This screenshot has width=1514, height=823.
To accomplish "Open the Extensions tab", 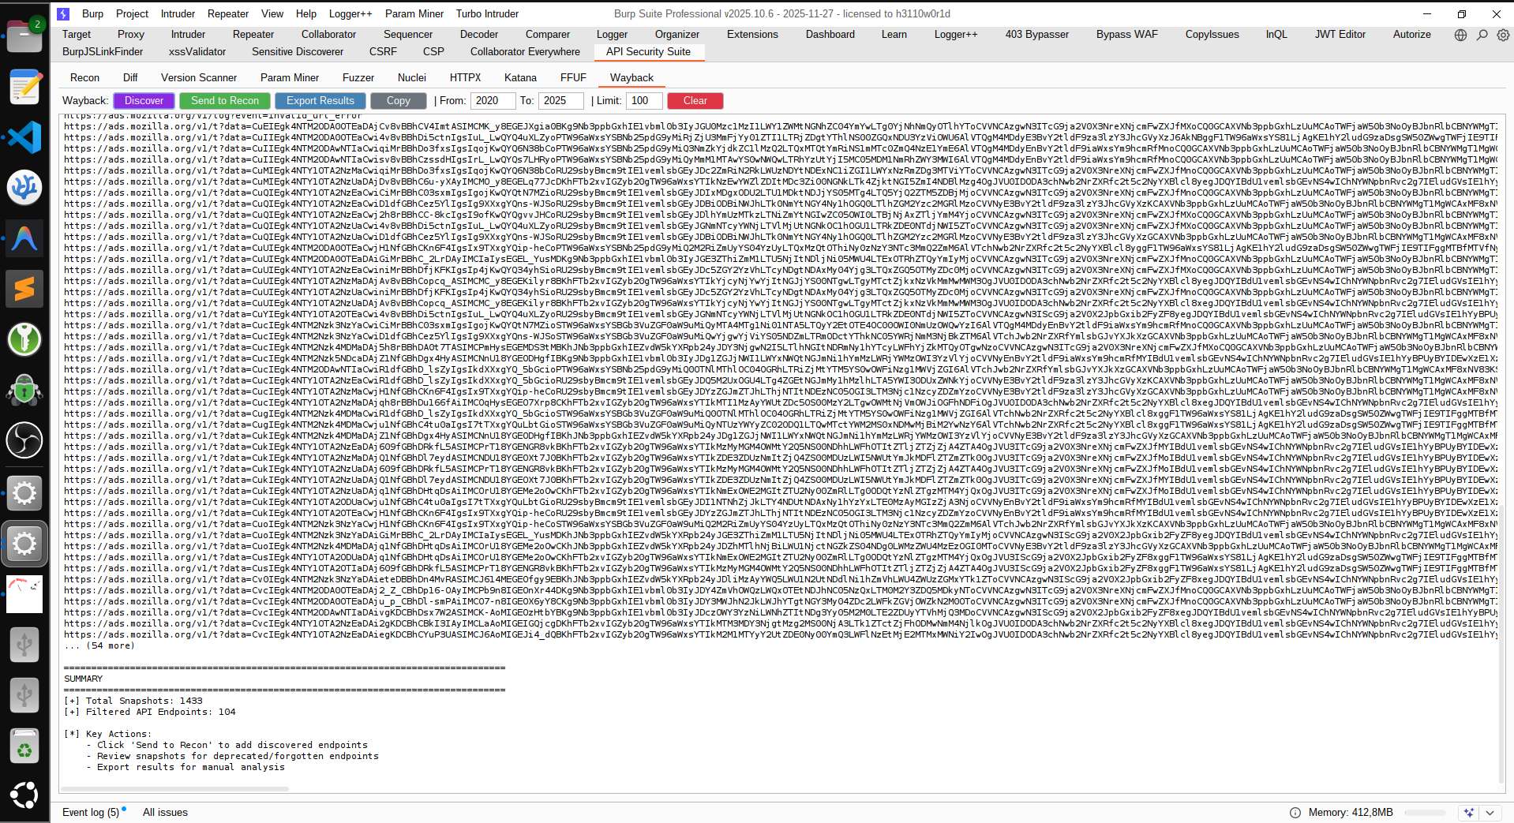I will click(752, 34).
